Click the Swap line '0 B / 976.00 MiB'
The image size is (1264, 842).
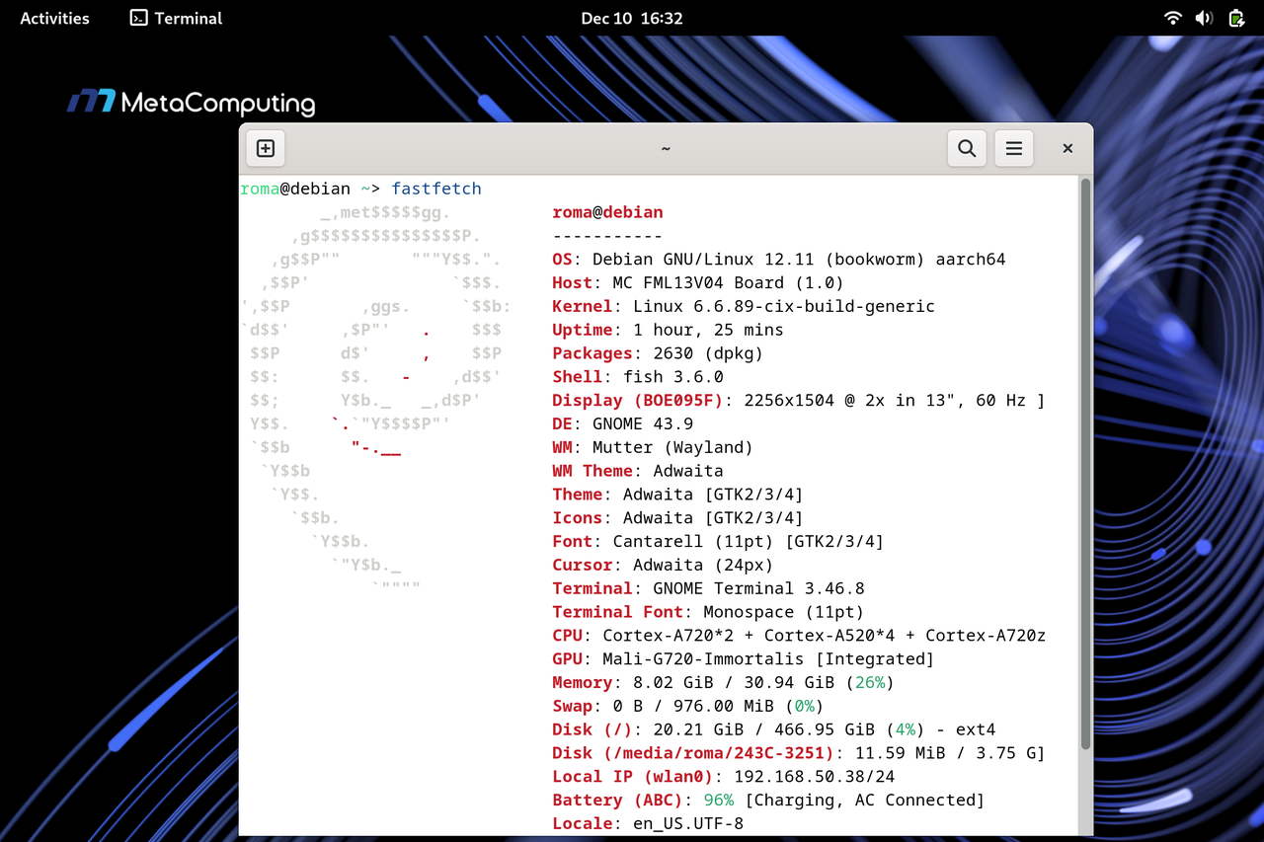pos(688,706)
